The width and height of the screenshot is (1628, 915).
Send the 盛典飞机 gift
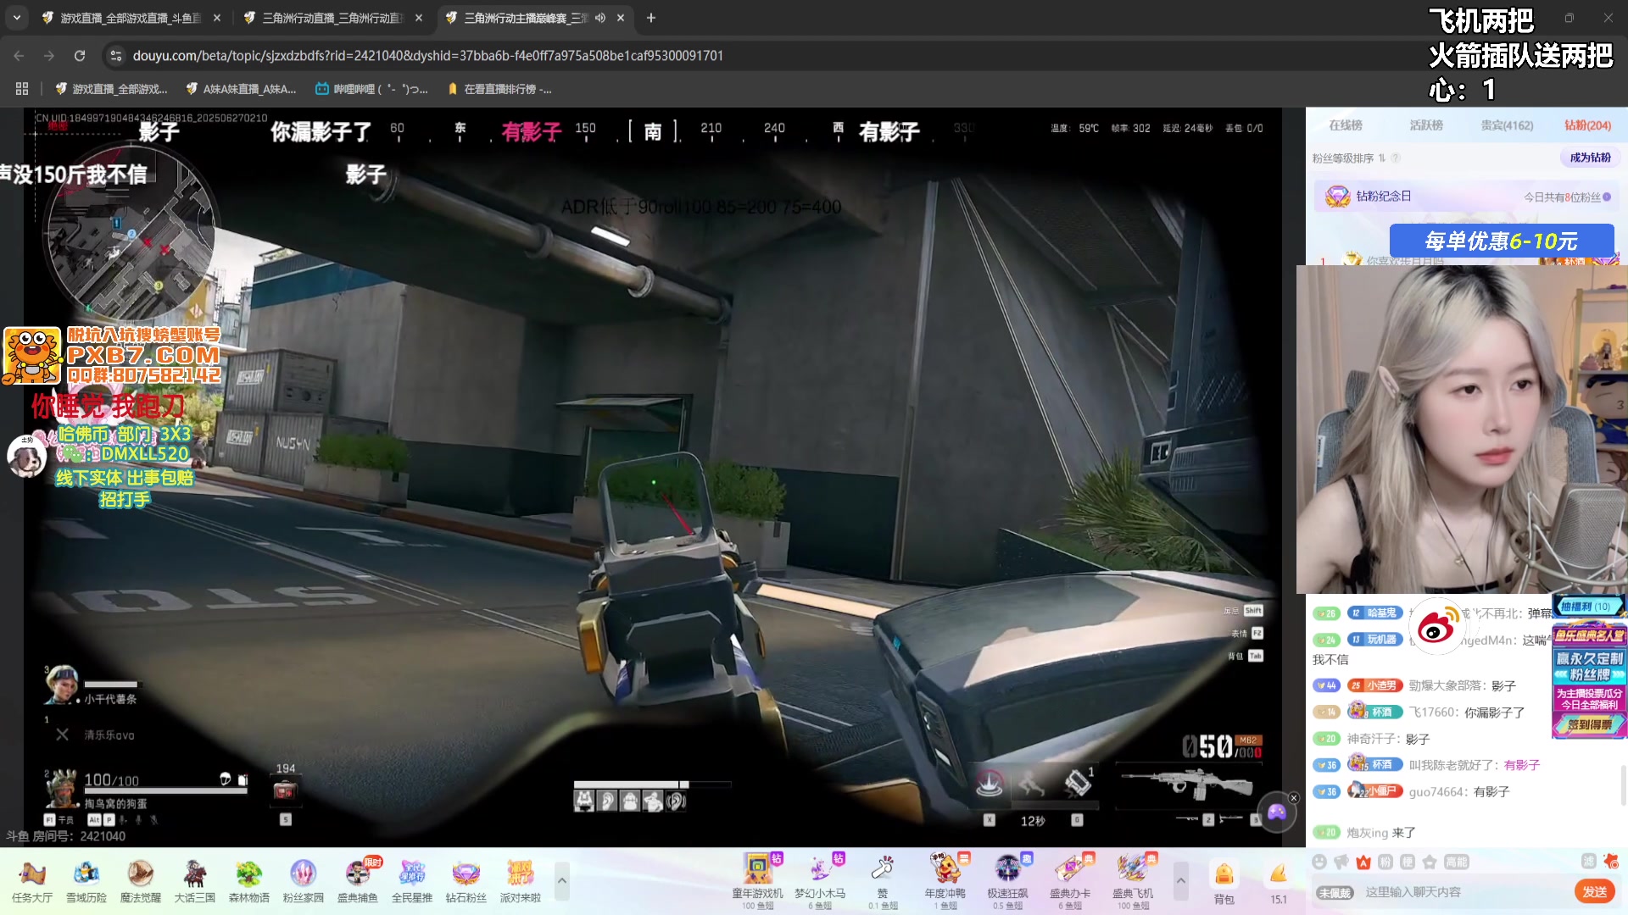pos(1133,881)
